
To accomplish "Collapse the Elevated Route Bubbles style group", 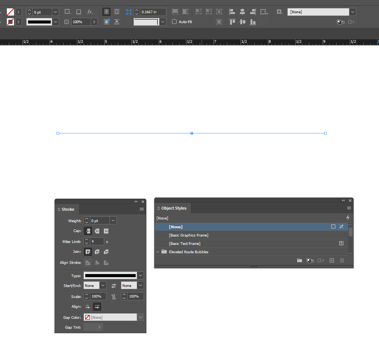I will [x=157, y=252].
